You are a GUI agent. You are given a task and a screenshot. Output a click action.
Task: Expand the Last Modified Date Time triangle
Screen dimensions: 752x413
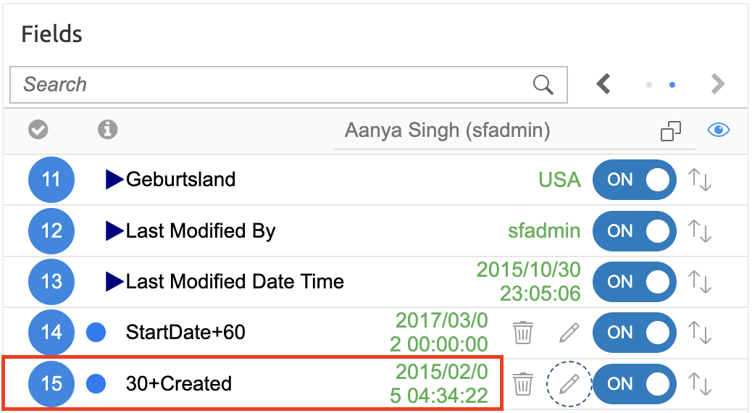(x=114, y=281)
